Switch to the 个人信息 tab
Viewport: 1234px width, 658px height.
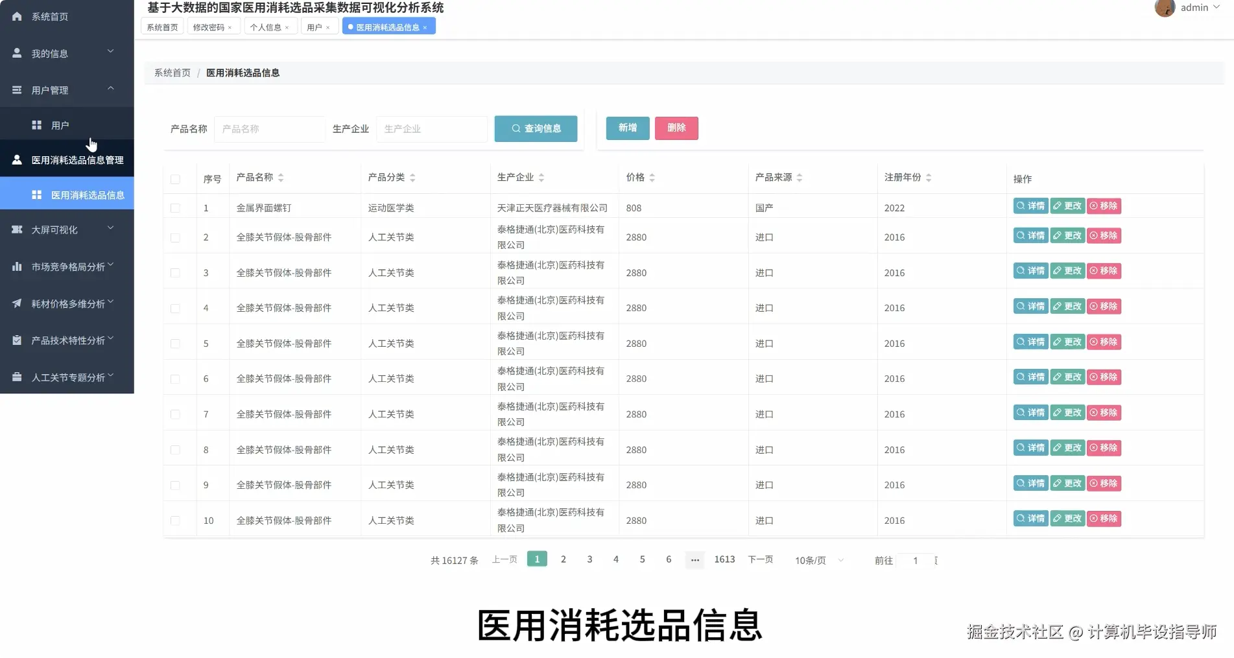(x=265, y=27)
